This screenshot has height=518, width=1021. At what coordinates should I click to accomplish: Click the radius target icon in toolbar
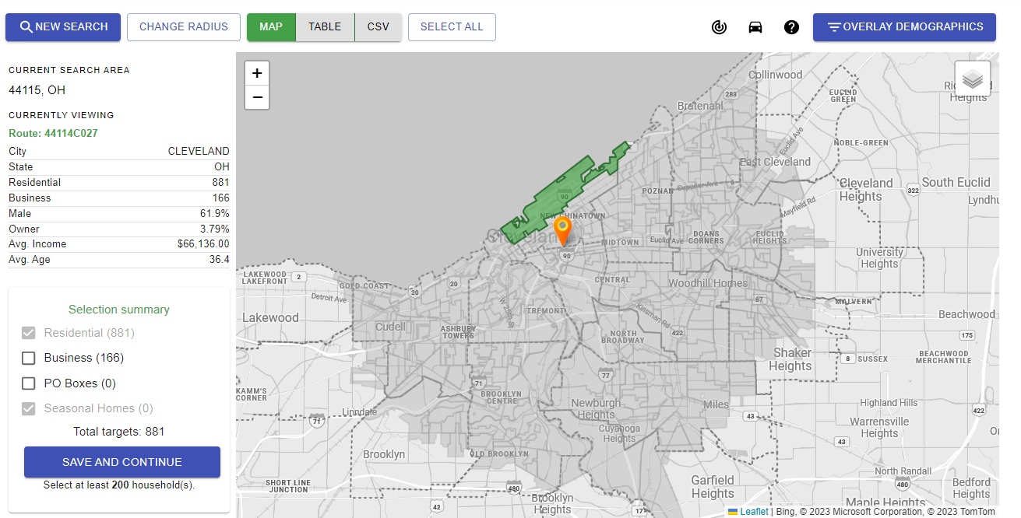[719, 27]
